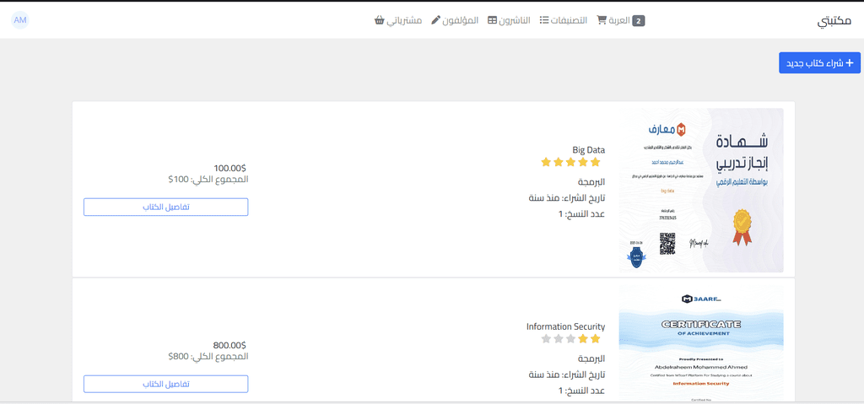This screenshot has height=404, width=864.
Task: Click the authors pencil icon
Action: click(x=436, y=20)
